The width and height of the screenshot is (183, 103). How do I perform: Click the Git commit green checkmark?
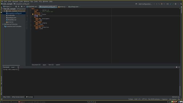tap(173, 4)
